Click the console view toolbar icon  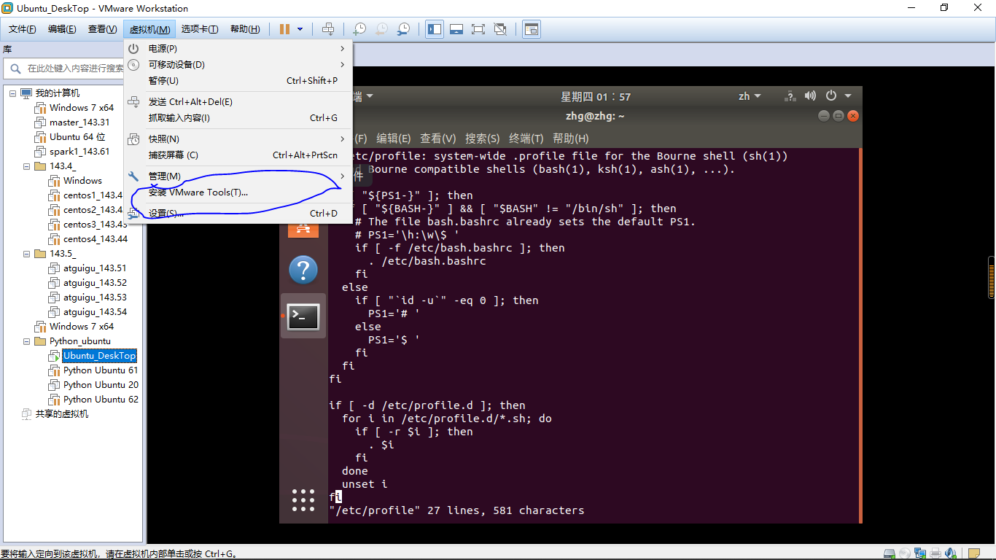tap(532, 29)
